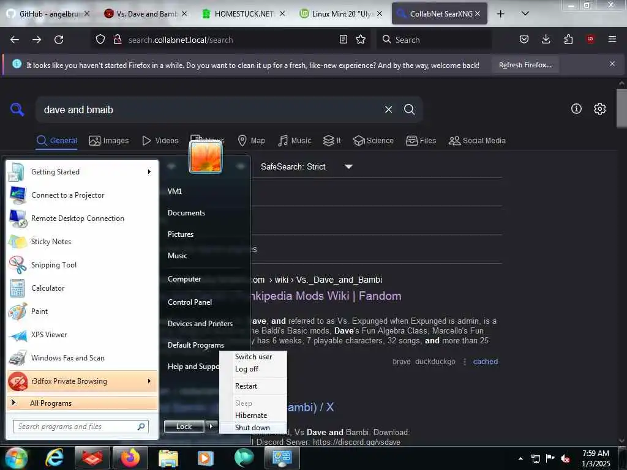The height and width of the screenshot is (470, 627).
Task: Open Calculator from Start menu
Action: pos(82,288)
